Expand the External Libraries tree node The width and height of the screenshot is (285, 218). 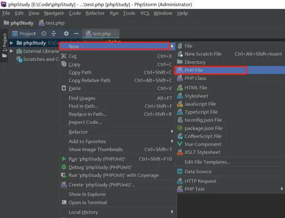tap(11, 51)
